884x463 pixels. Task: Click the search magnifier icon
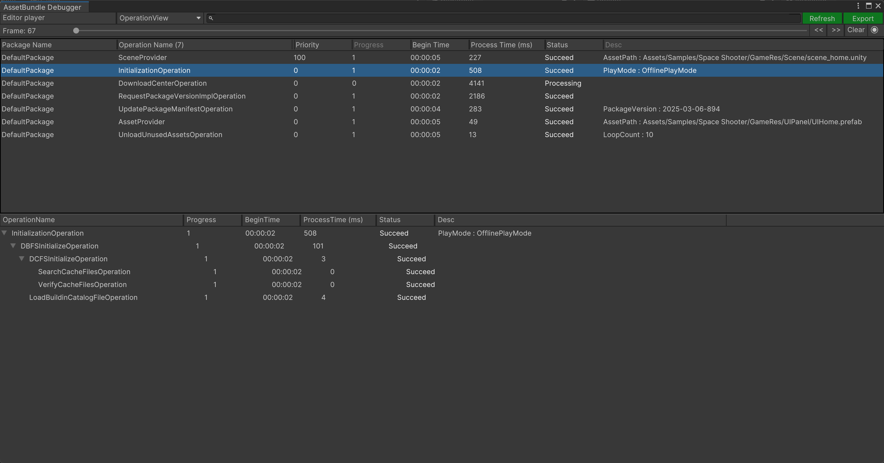coord(211,18)
